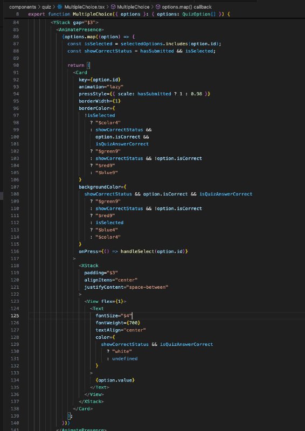Open the components breadcrumb folder
The height and width of the screenshot is (431, 305).
(x=23, y=7)
